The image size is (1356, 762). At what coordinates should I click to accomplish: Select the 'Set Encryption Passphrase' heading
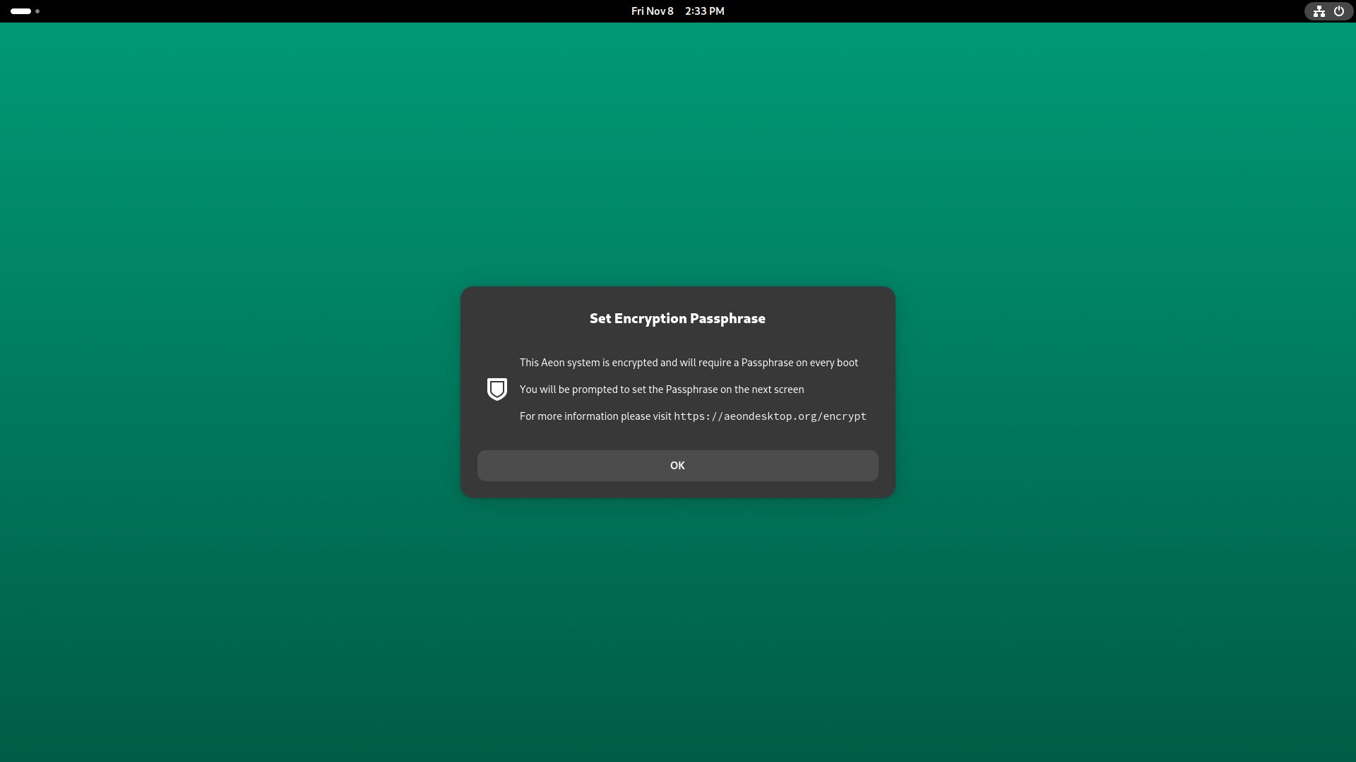click(x=677, y=318)
